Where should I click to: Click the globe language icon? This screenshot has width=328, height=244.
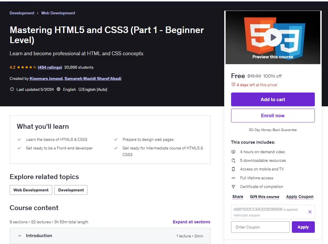pos(58,89)
